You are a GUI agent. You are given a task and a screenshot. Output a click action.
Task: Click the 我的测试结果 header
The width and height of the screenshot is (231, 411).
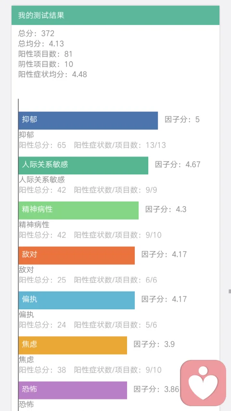[x=115, y=15]
